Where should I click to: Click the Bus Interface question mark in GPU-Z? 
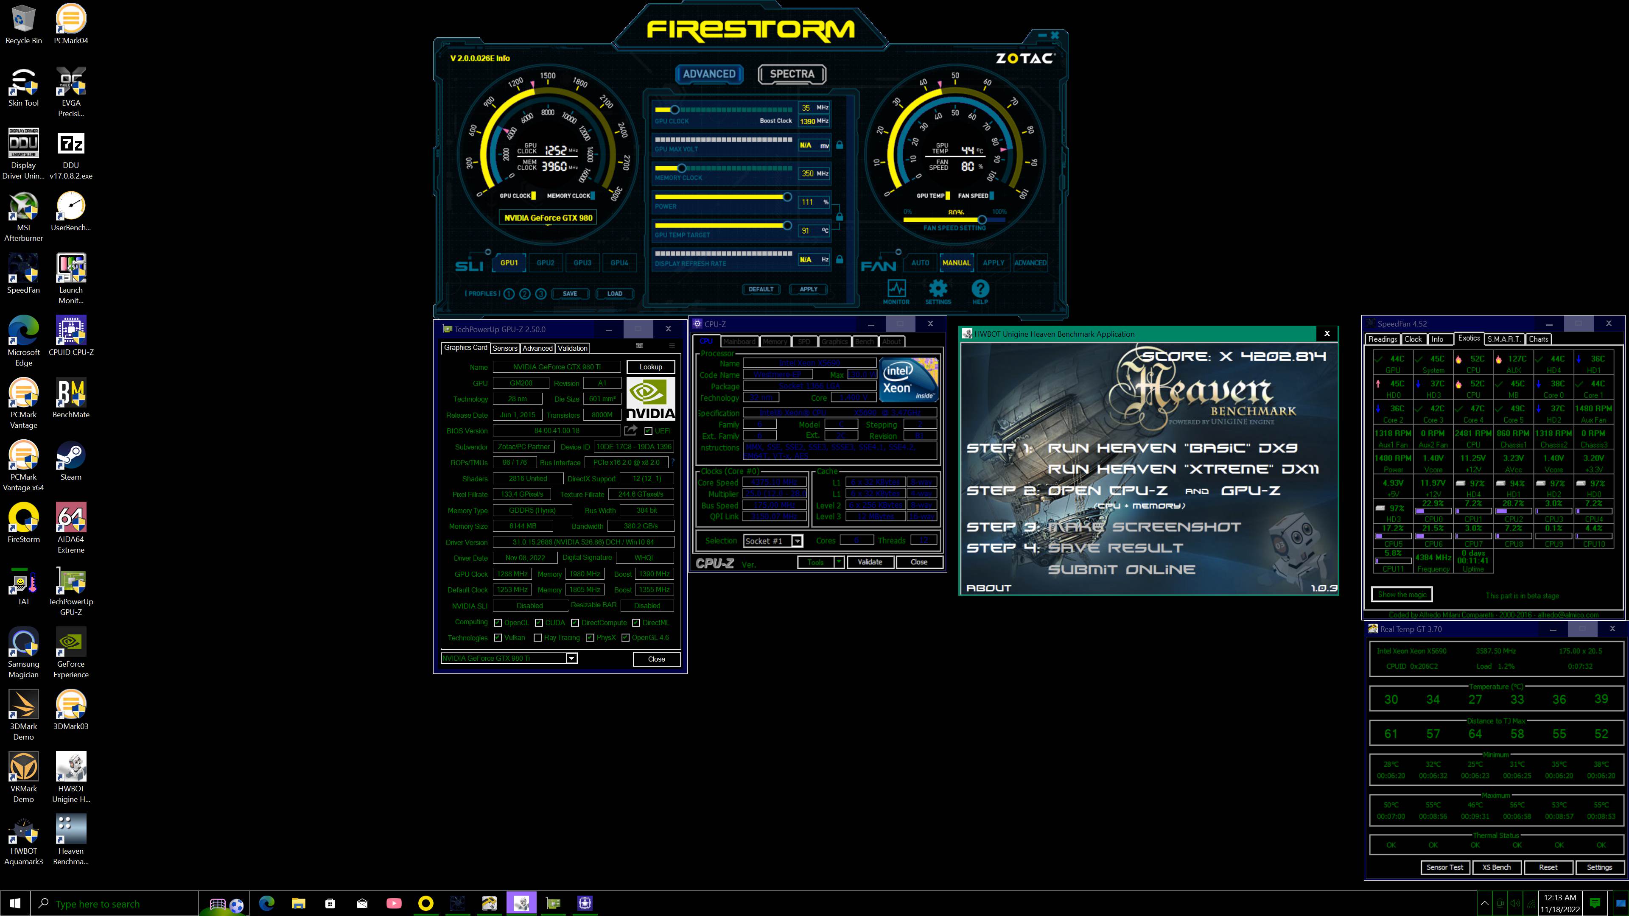[673, 462]
